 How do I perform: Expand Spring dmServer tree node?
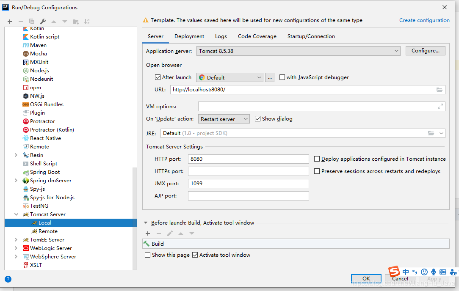pyautogui.click(x=16, y=181)
